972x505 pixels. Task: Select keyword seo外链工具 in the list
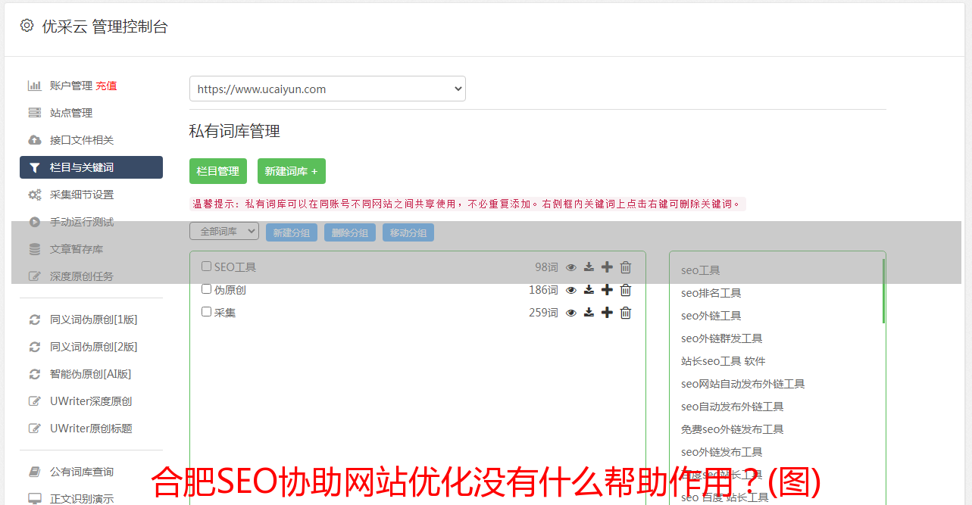click(711, 316)
